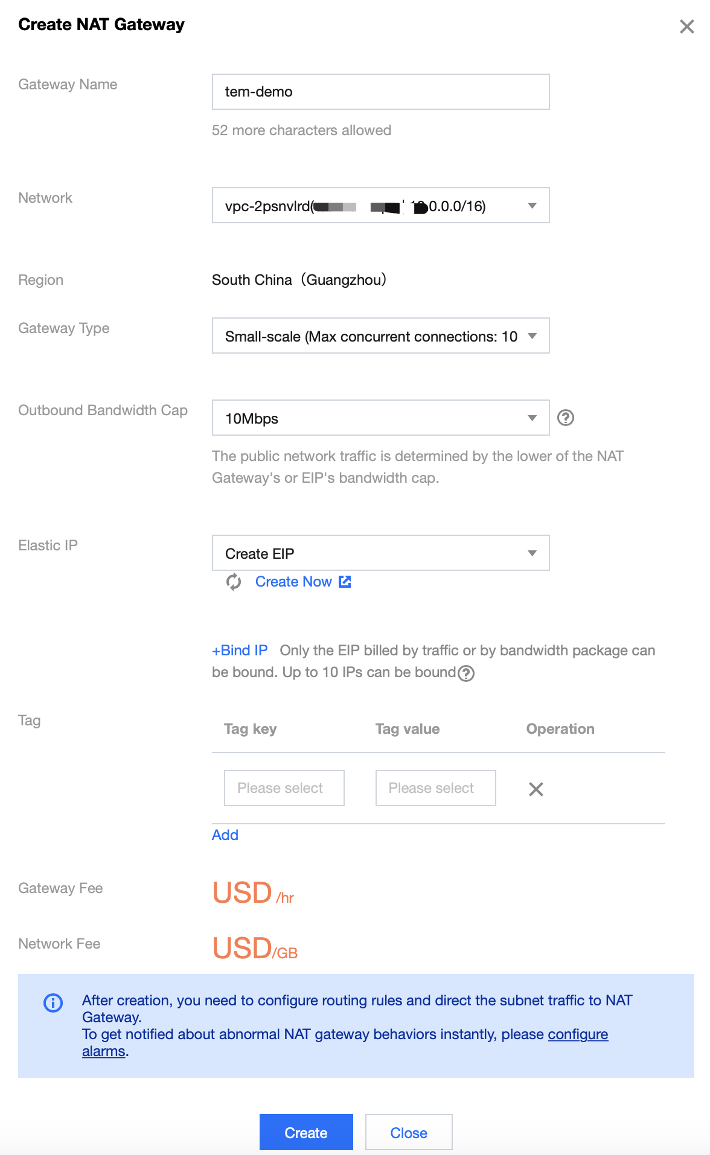Click the info icon in the blue notice

(x=53, y=1003)
